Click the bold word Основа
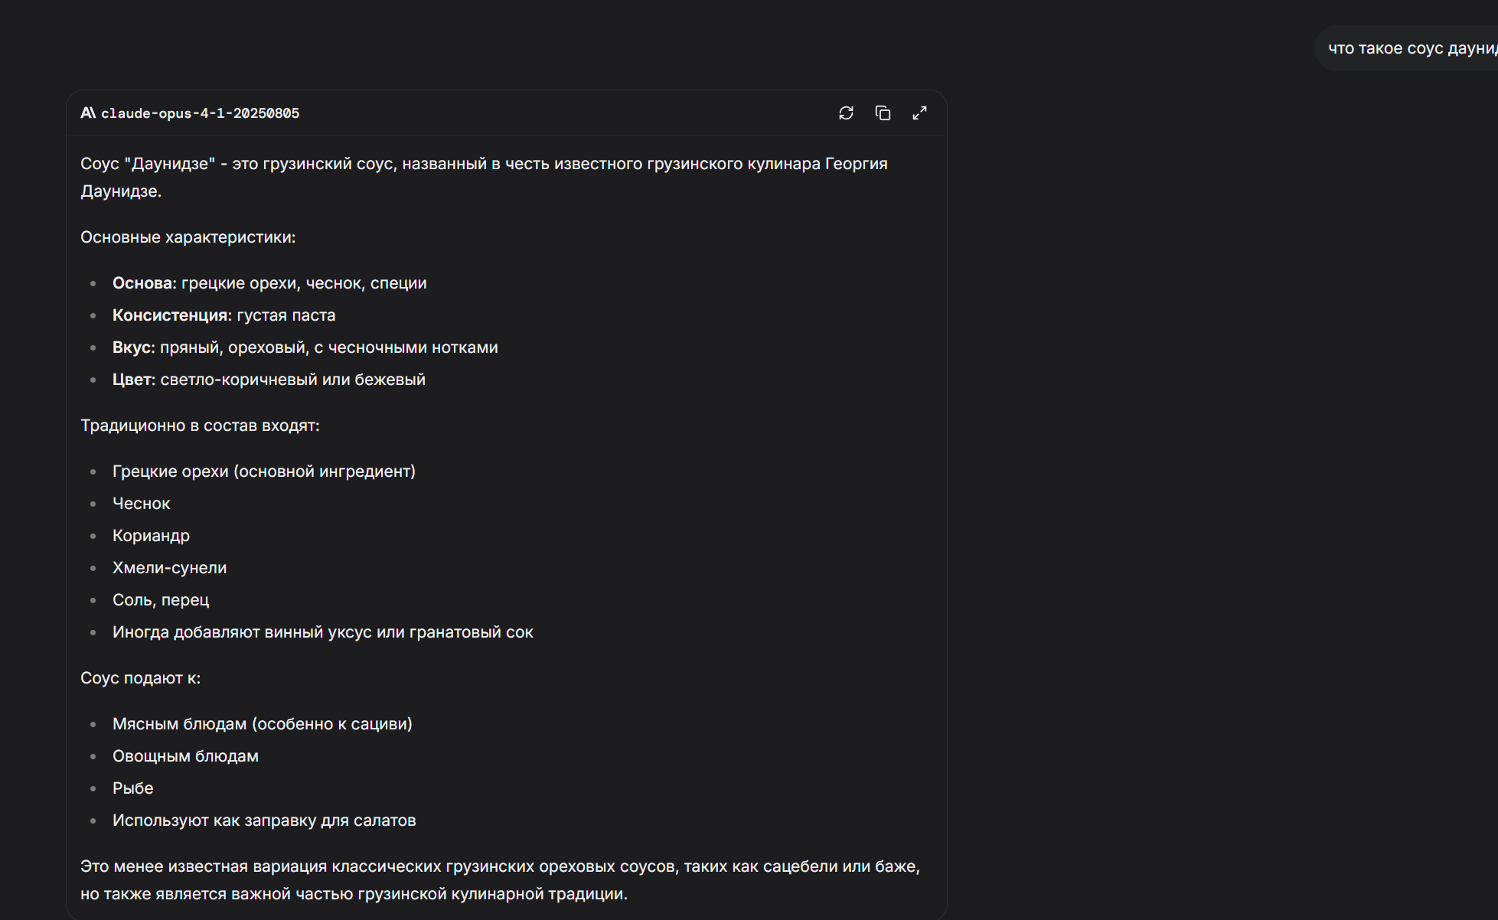 tap(143, 283)
